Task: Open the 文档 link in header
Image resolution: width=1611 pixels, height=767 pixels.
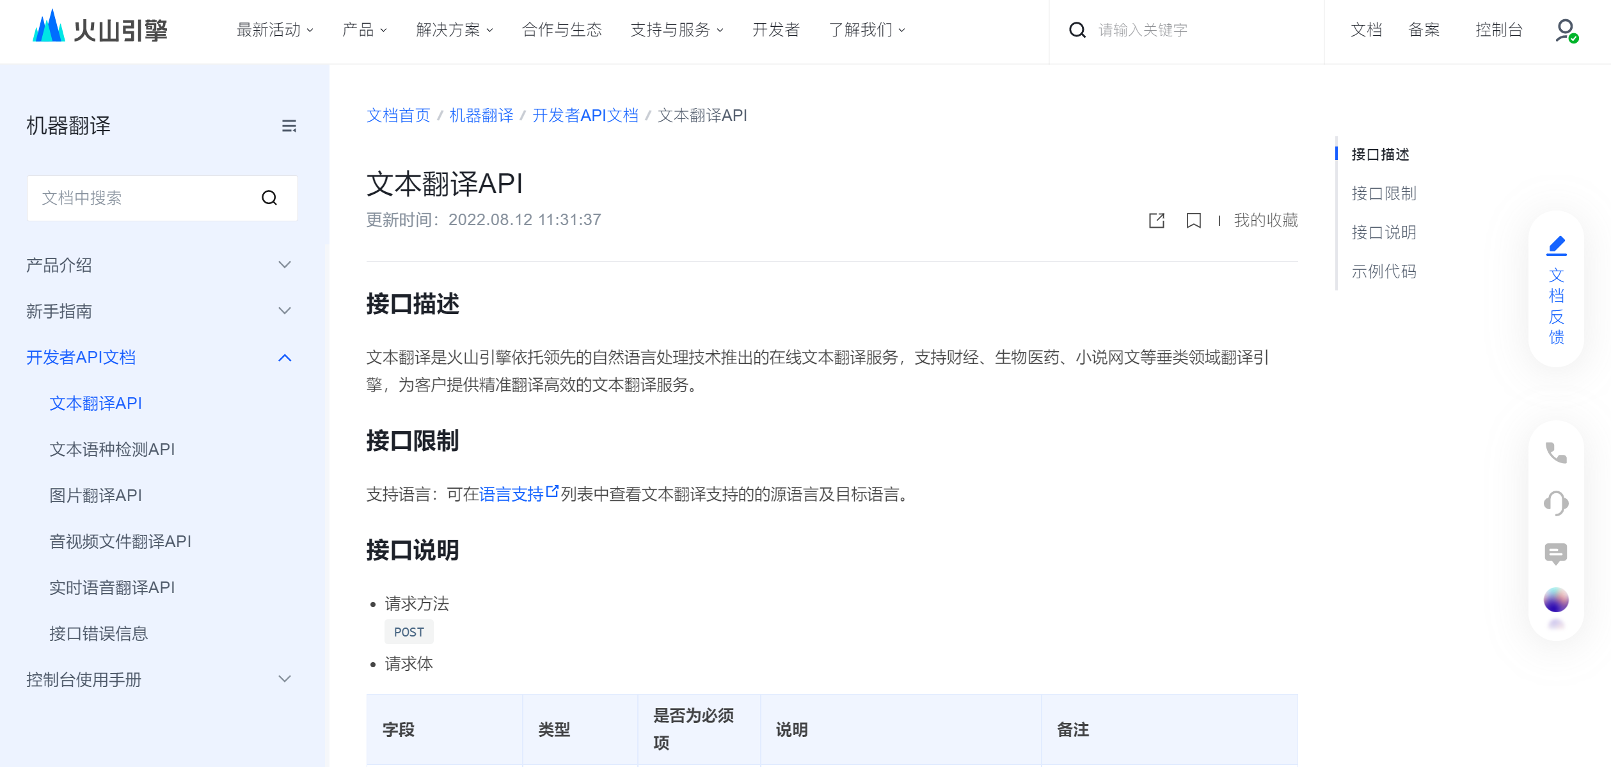Action: [1367, 30]
